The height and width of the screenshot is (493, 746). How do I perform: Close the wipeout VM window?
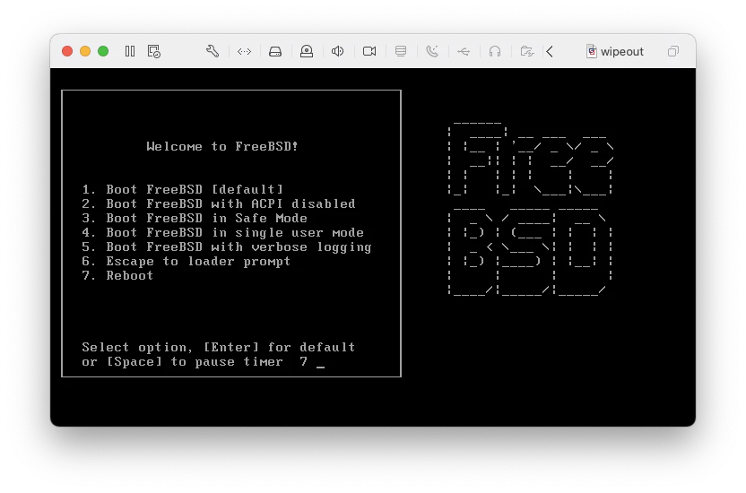click(x=67, y=51)
